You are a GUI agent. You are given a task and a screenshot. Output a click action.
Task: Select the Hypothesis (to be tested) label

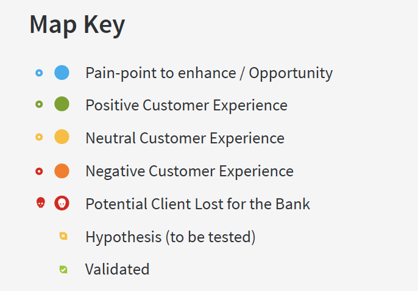pos(170,237)
